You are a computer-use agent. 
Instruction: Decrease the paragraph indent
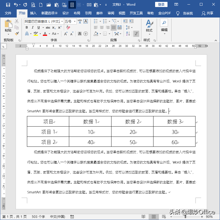(125, 21)
